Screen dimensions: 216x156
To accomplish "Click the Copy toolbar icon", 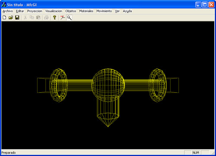I will point(32,18).
